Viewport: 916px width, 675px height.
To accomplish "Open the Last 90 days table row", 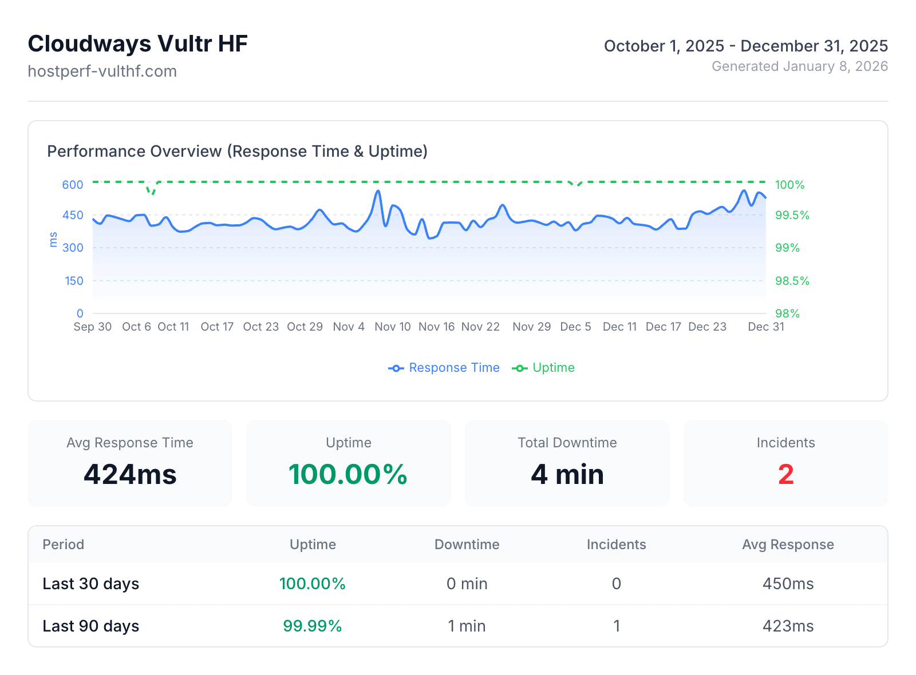I will [458, 626].
